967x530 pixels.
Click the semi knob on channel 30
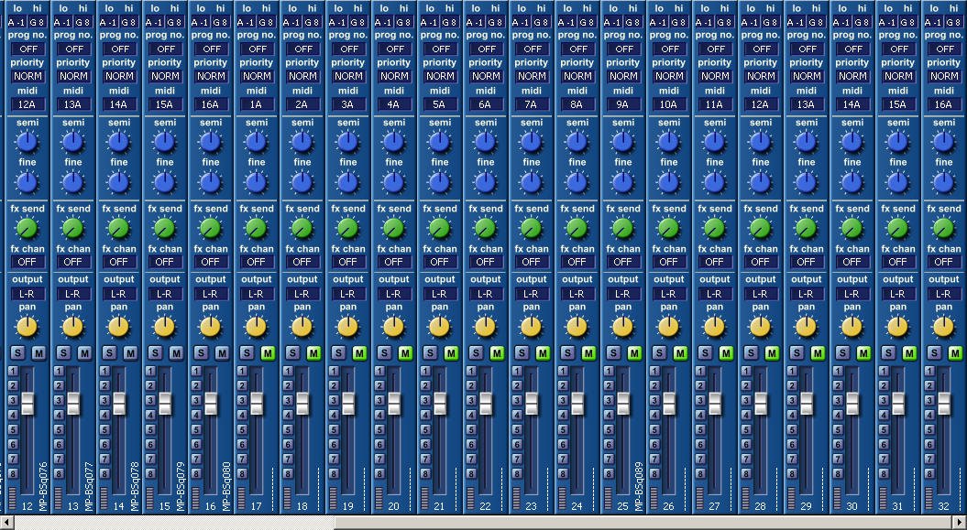(x=852, y=142)
